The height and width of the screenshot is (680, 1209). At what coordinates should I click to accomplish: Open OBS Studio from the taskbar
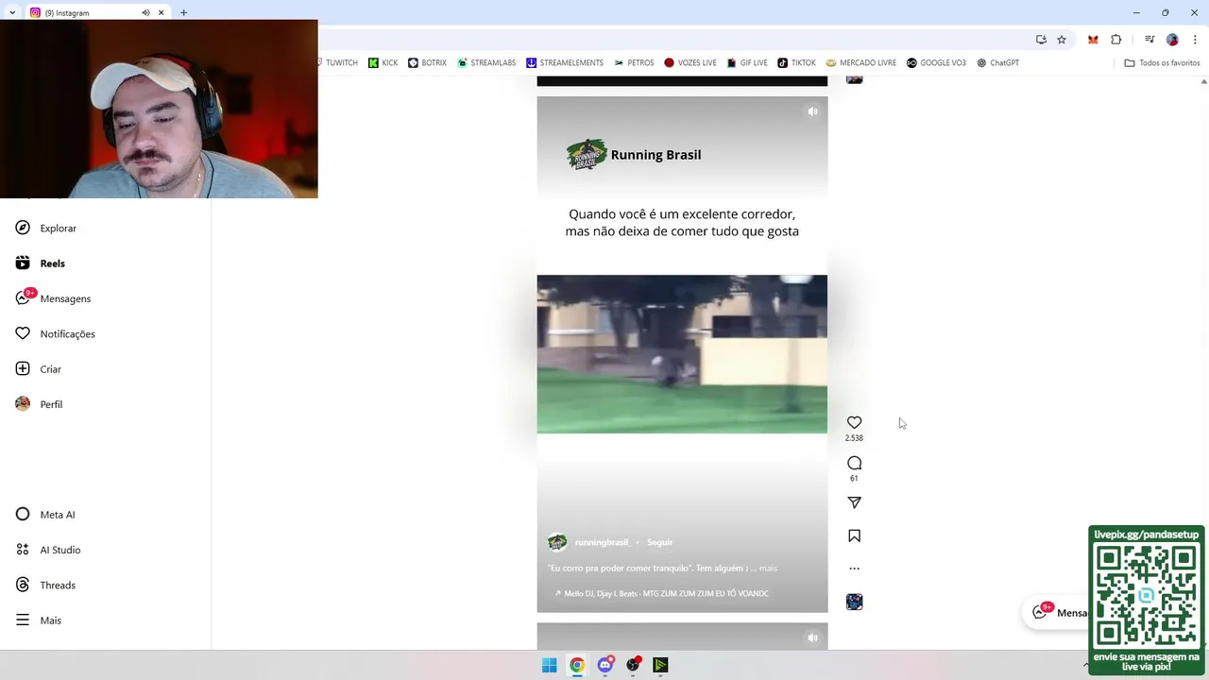pos(633,665)
